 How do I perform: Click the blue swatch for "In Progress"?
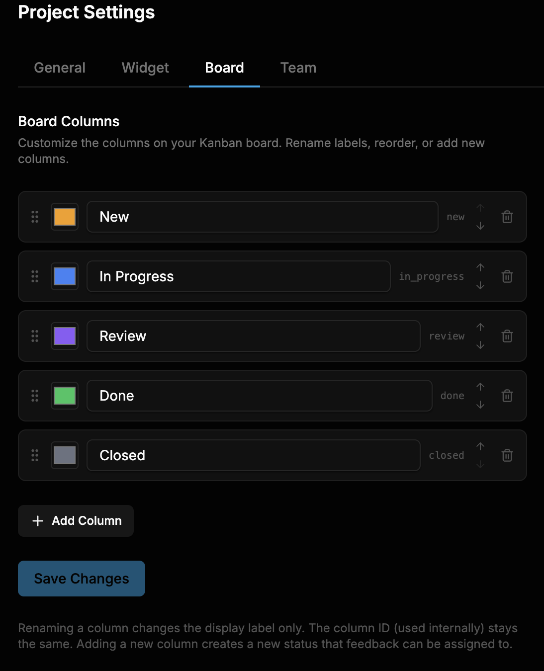pos(64,276)
